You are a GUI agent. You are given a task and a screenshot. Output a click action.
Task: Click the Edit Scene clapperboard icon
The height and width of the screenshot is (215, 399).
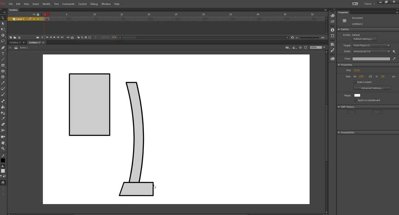(x=287, y=47)
